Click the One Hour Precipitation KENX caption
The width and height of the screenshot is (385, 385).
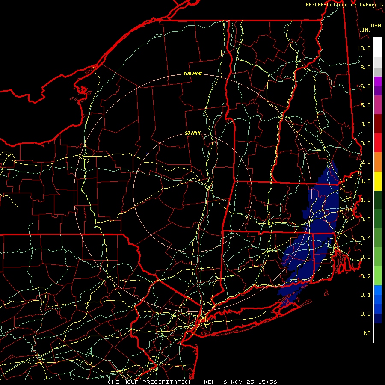[192, 382]
